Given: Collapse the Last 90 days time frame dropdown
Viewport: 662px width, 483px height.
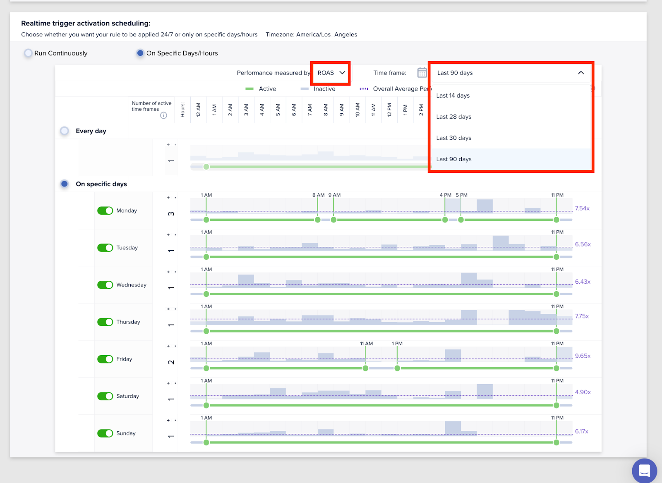Looking at the screenshot, I should click(511, 73).
